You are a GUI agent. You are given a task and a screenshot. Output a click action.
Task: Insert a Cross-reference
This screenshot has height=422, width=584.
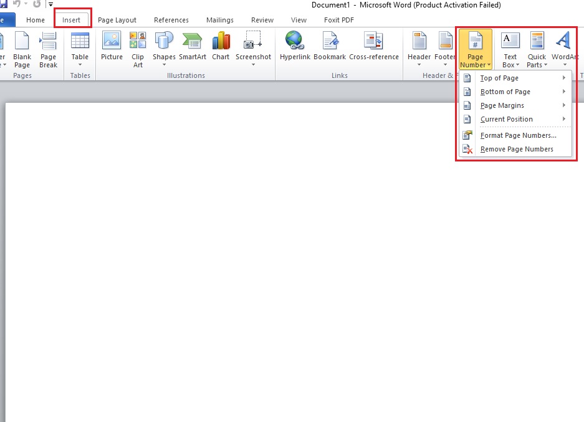(374, 46)
